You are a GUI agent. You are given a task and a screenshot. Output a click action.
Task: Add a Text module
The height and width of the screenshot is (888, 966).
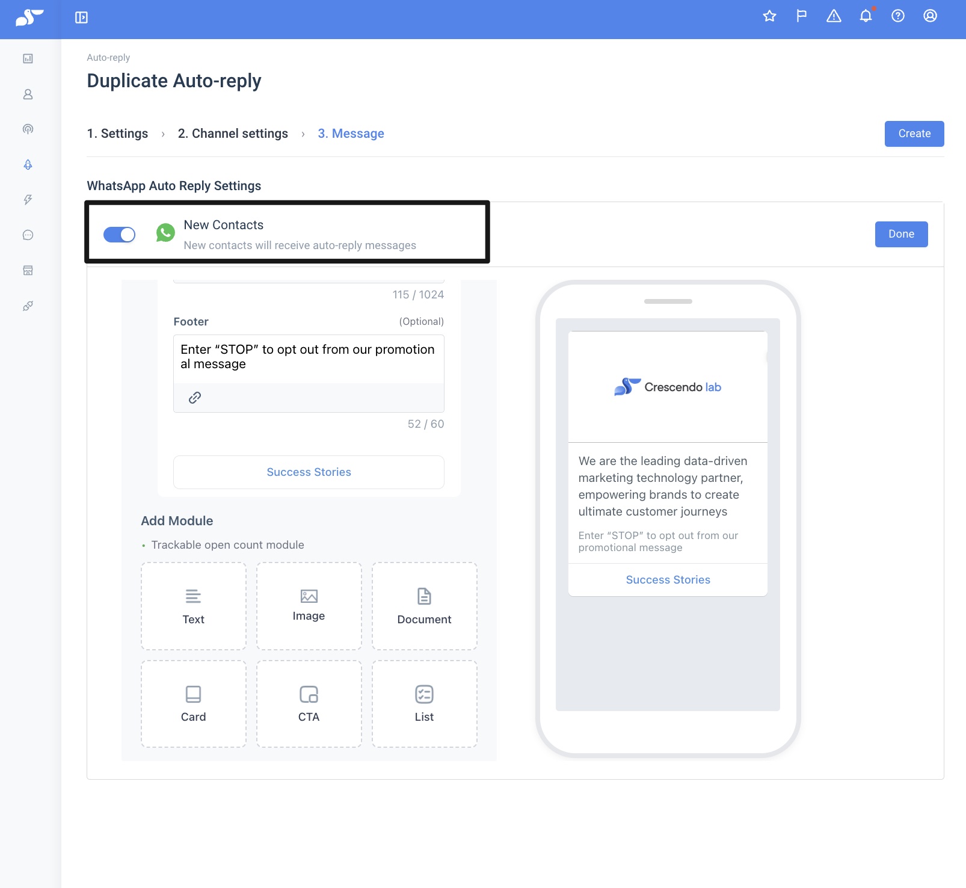pos(194,606)
